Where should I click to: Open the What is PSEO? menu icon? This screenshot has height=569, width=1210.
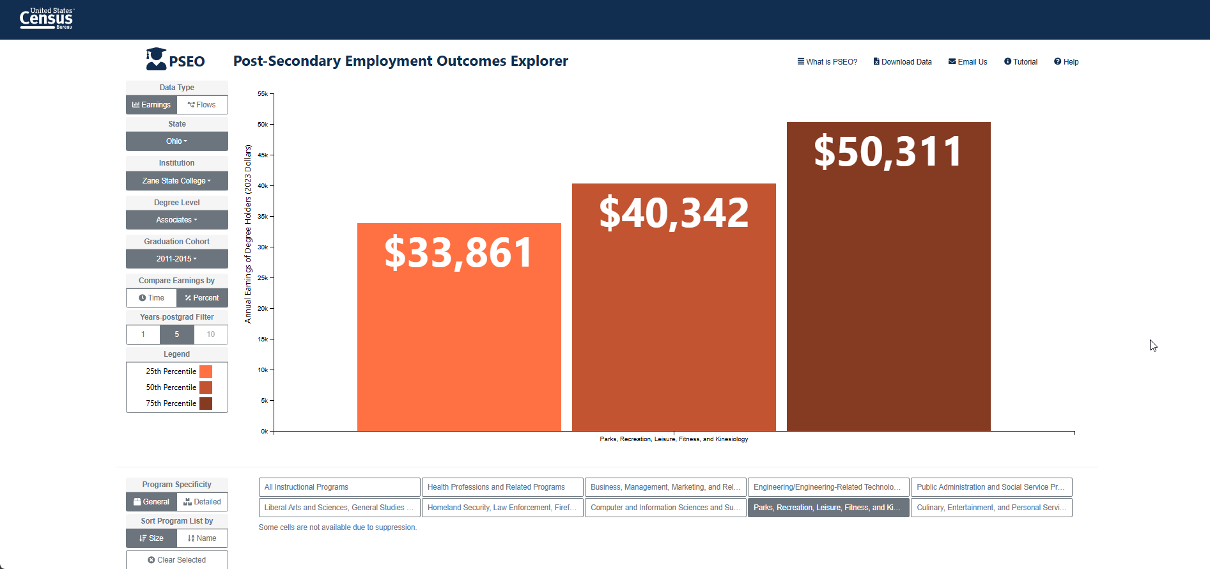pos(800,61)
